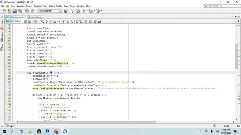Open the File menu
This screenshot has width=241, height=135.
pos(2,6)
